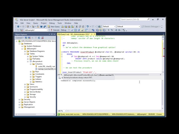Viewport: 179px width, 134px height.
Task: Click the Execute button with red exclamation
Action: (x=55, y=30)
